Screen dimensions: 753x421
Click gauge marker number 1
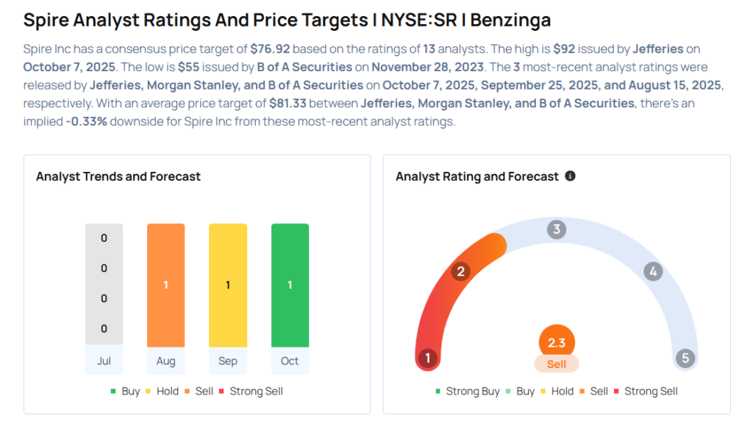pos(427,359)
